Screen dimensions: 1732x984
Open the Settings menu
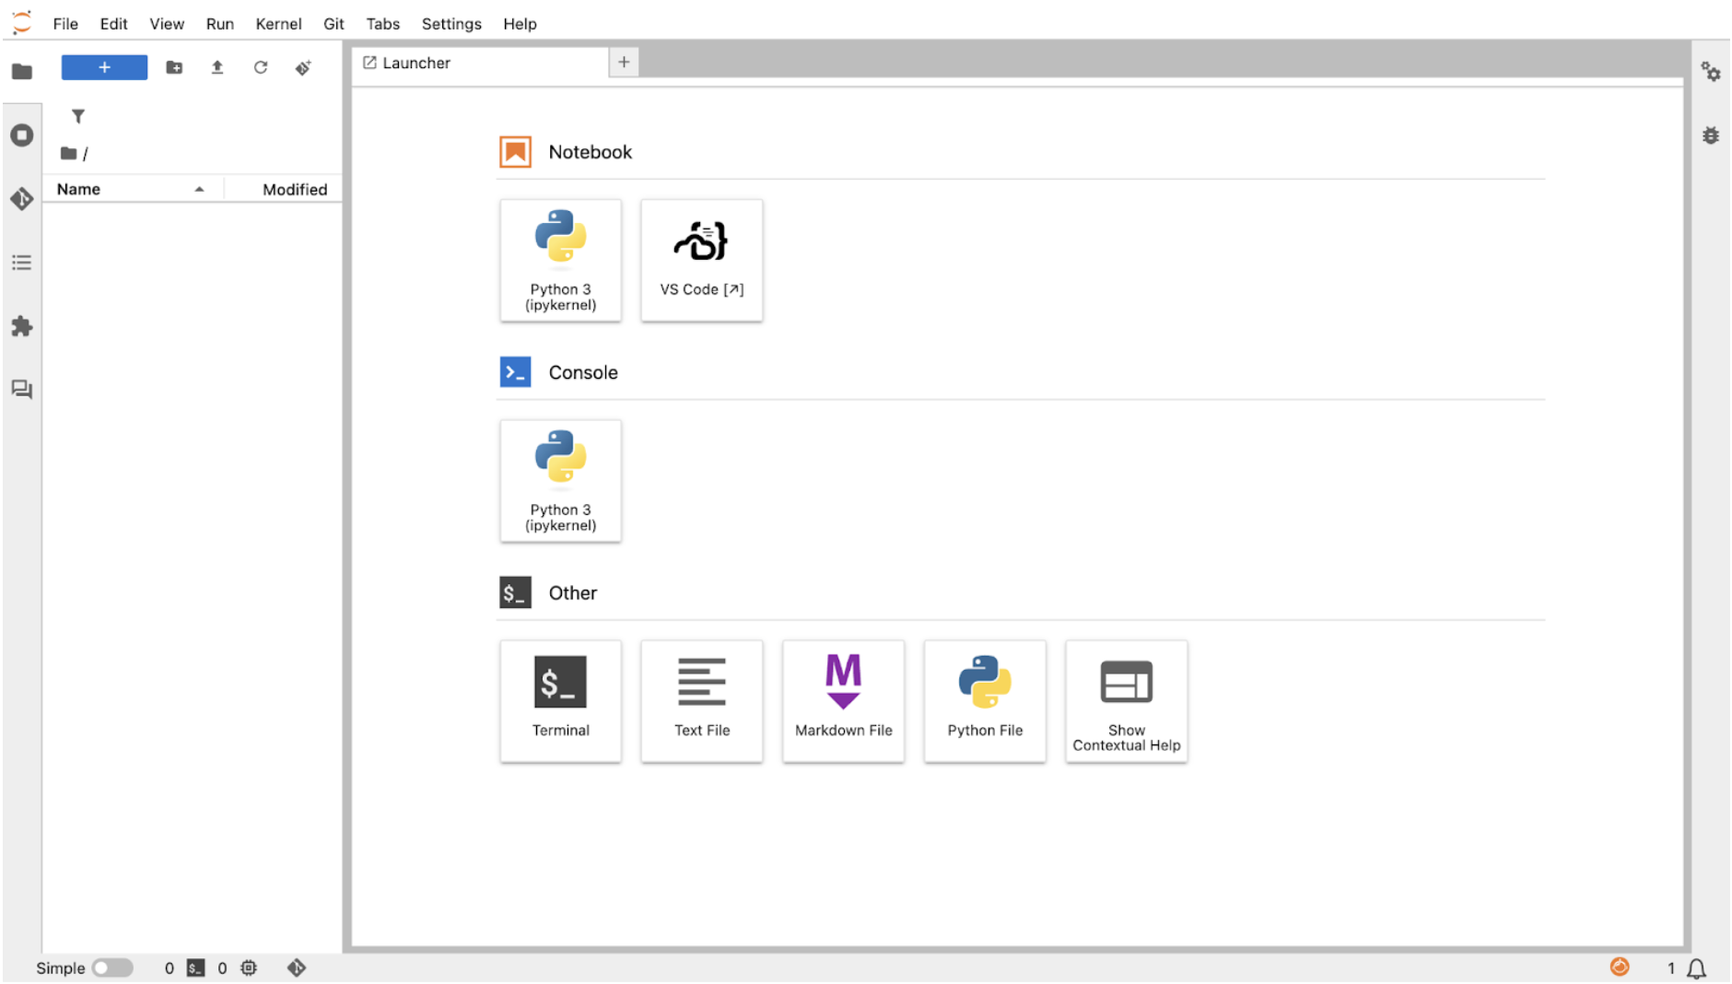451,24
